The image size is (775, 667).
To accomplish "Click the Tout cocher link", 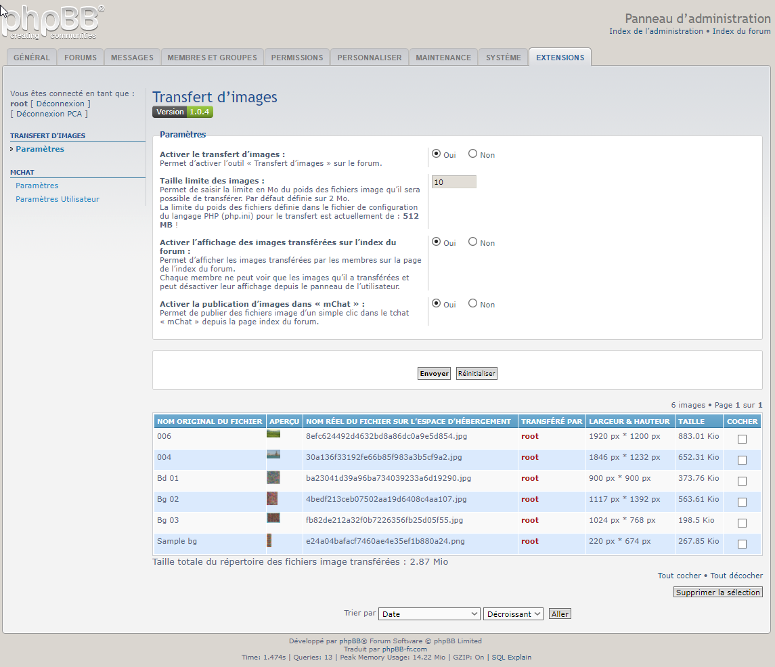I will (x=679, y=576).
